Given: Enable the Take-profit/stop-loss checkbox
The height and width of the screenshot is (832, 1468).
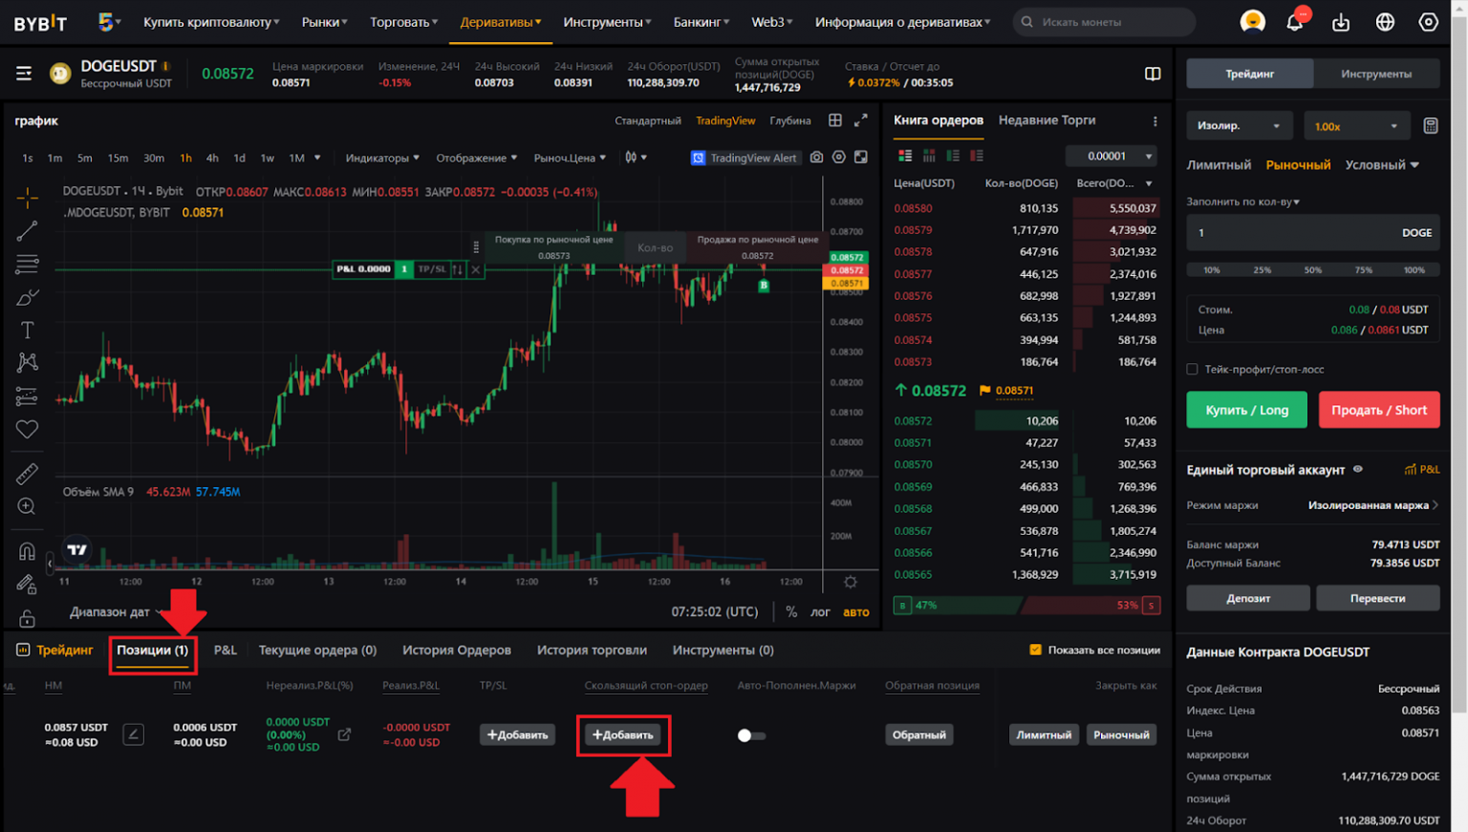Looking at the screenshot, I should pos(1192,370).
